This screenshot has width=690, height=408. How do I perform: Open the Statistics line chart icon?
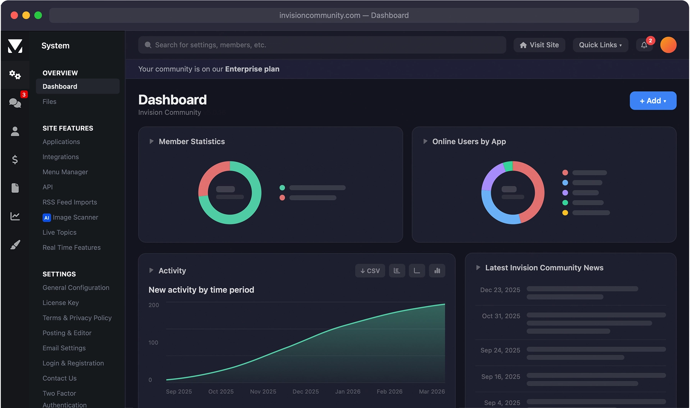point(15,216)
